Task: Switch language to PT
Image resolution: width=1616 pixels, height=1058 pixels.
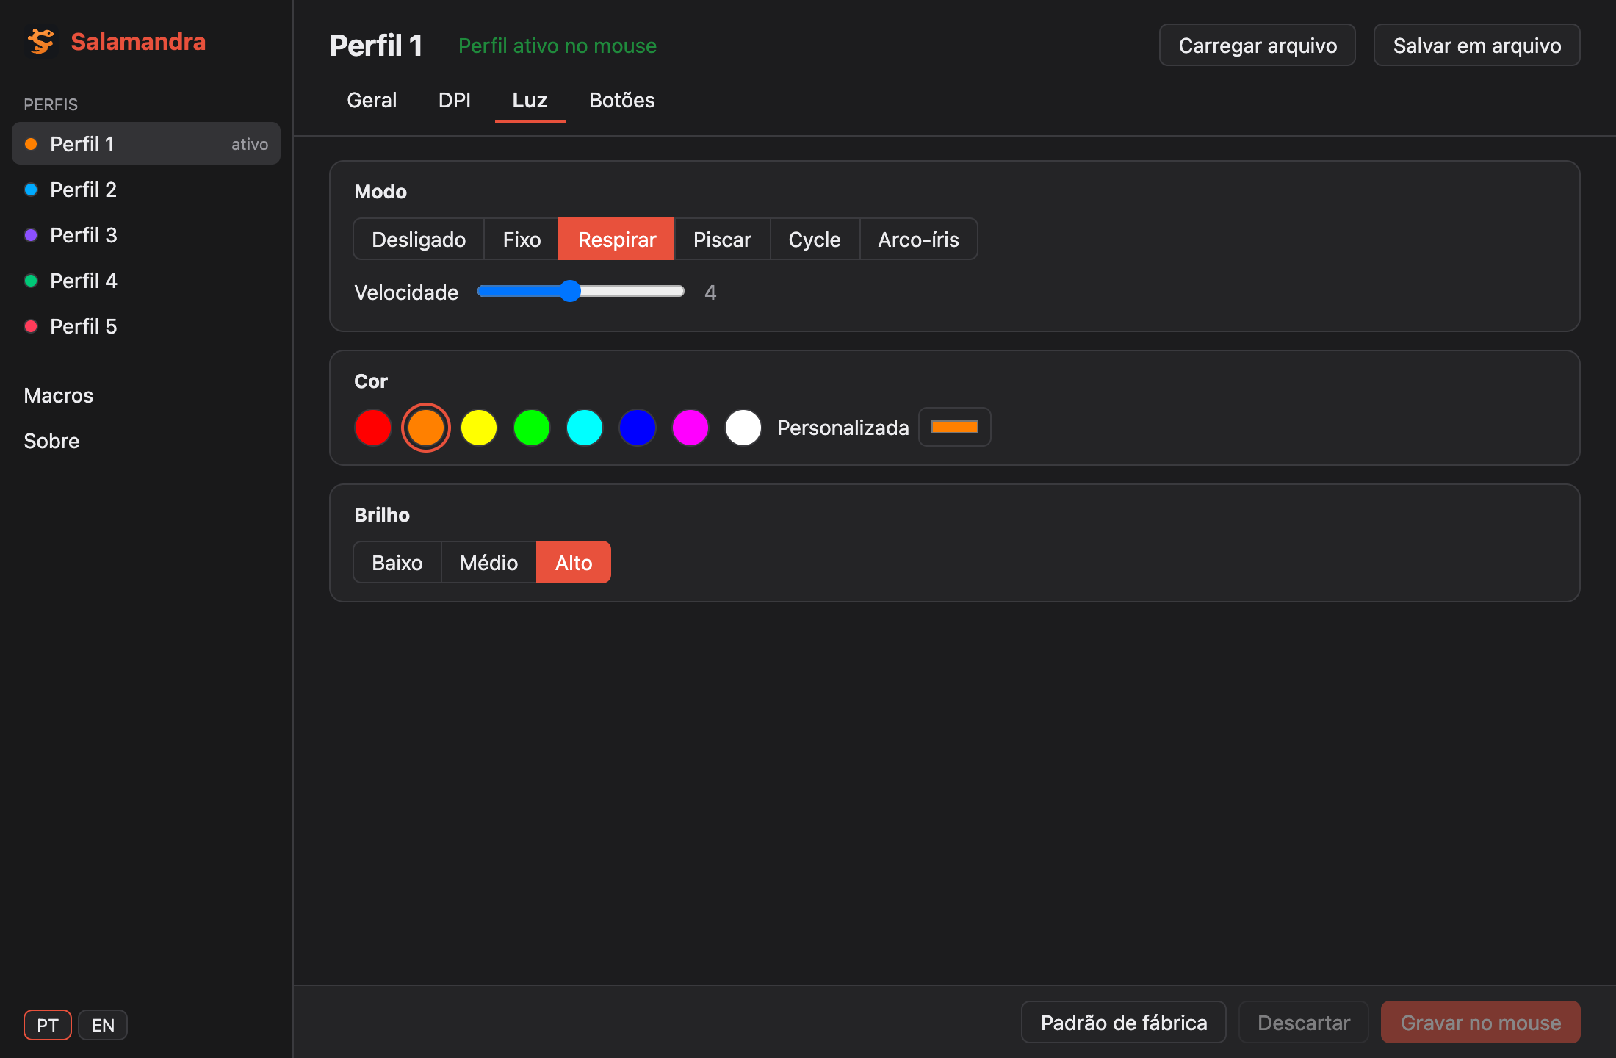Action: pos(48,1025)
